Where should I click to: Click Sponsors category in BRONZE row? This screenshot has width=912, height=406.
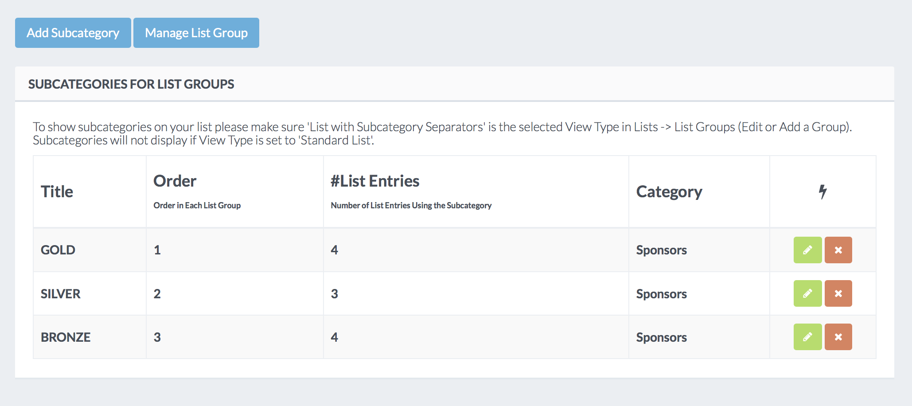[x=662, y=337]
